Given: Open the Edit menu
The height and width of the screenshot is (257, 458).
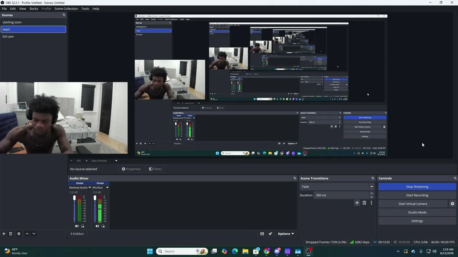Looking at the screenshot, I should pos(13,9).
